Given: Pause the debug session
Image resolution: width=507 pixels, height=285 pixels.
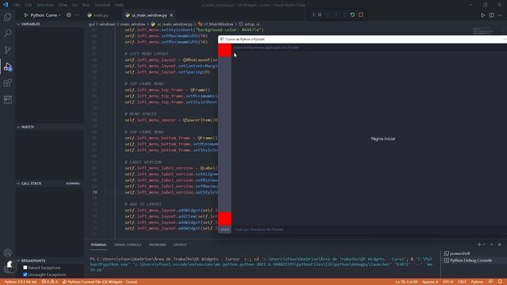Looking at the screenshot, I should [320, 15].
